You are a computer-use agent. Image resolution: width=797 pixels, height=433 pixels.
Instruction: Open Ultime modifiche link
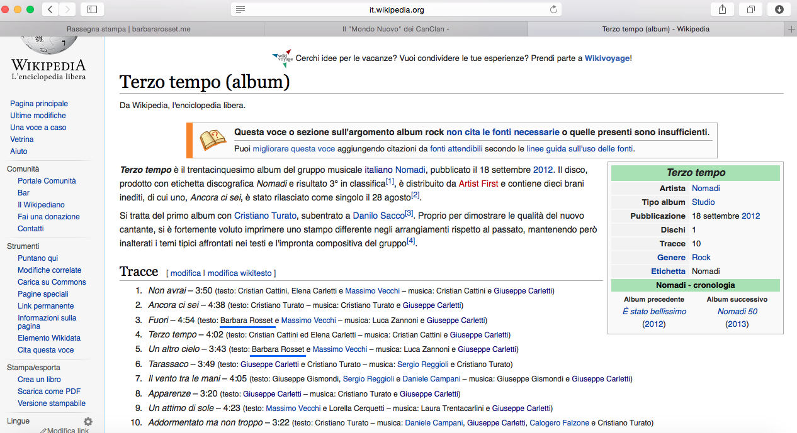pyautogui.click(x=38, y=116)
